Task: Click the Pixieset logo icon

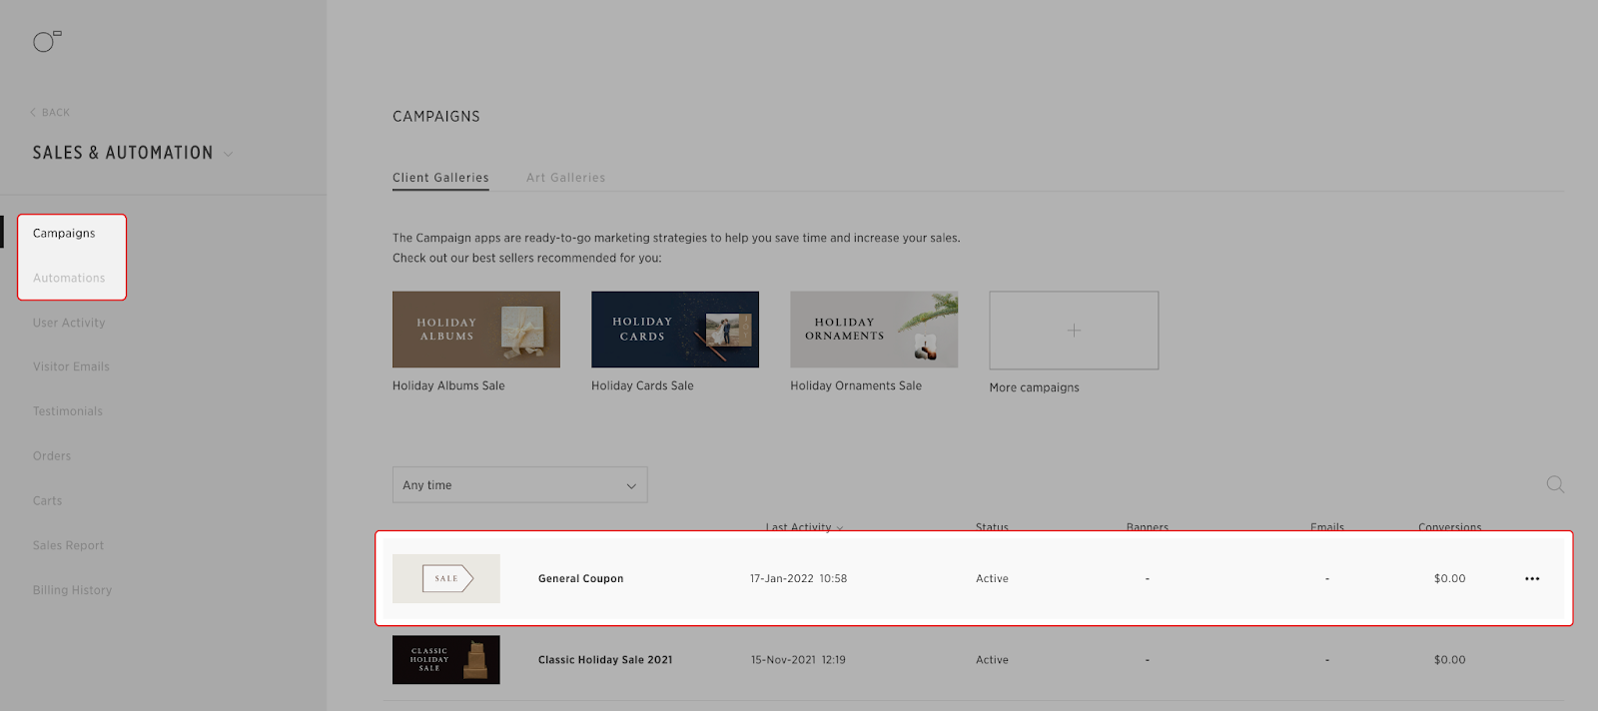Action: [x=47, y=41]
